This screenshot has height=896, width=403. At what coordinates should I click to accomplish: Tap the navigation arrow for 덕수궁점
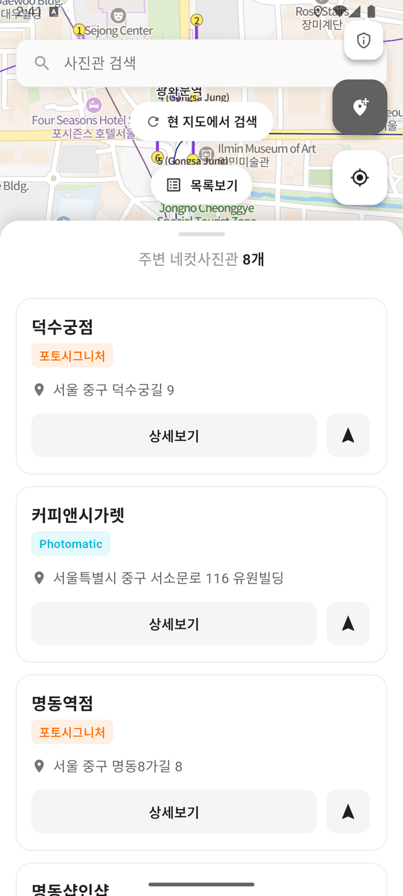tap(348, 435)
